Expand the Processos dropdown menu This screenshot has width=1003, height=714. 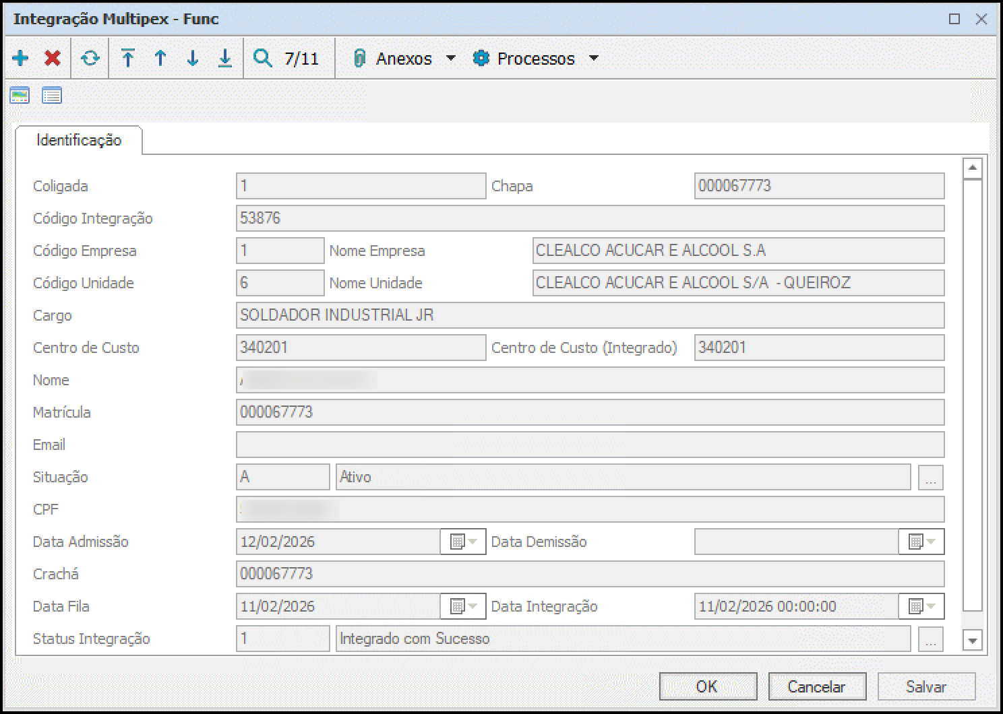click(594, 59)
